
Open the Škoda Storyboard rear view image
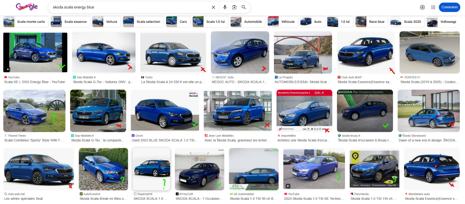[429, 111]
